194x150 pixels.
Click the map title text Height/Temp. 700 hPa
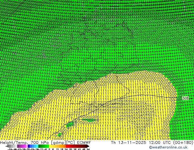tap(25, 142)
